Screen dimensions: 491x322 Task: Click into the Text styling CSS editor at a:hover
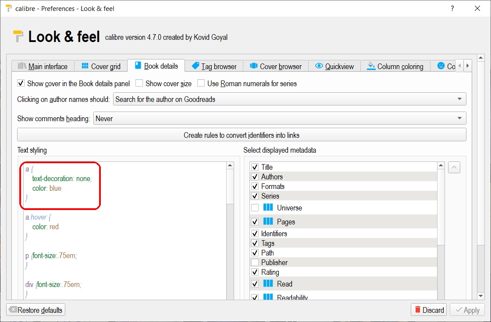pos(38,217)
